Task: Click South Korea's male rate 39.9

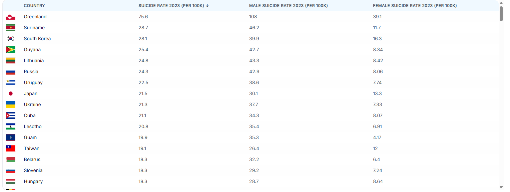Action: point(254,39)
